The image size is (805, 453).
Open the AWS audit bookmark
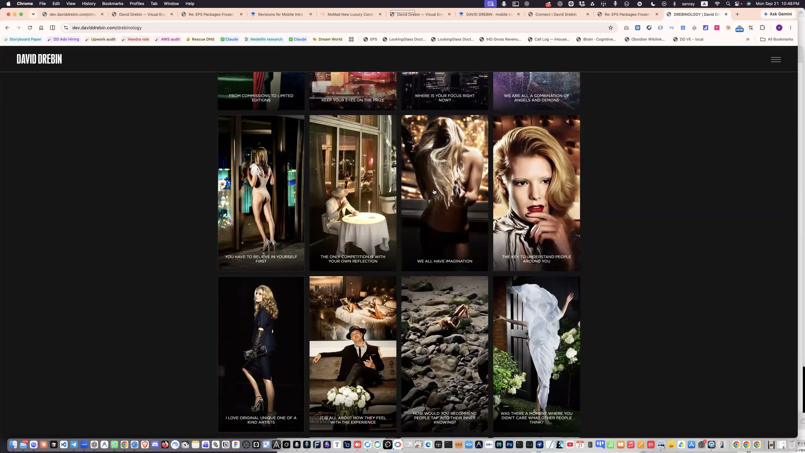tap(168, 39)
